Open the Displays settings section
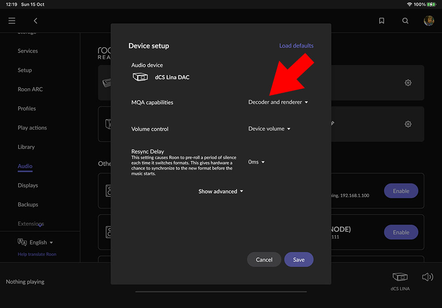Screen dimensions: 442x308 click(28, 185)
